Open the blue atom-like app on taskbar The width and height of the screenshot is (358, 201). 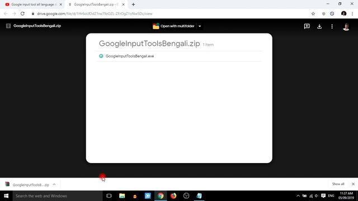click(x=148, y=196)
